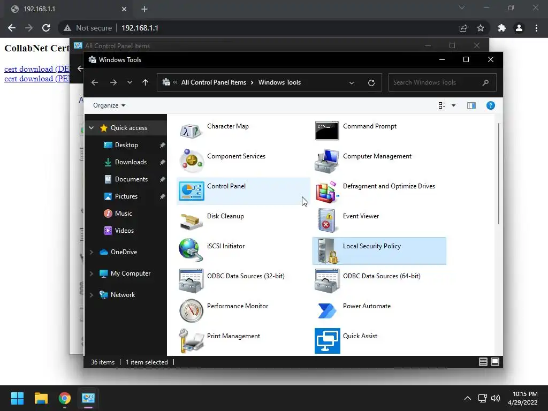Open the Performance Monitor icon
The image size is (548, 411).
(x=191, y=310)
